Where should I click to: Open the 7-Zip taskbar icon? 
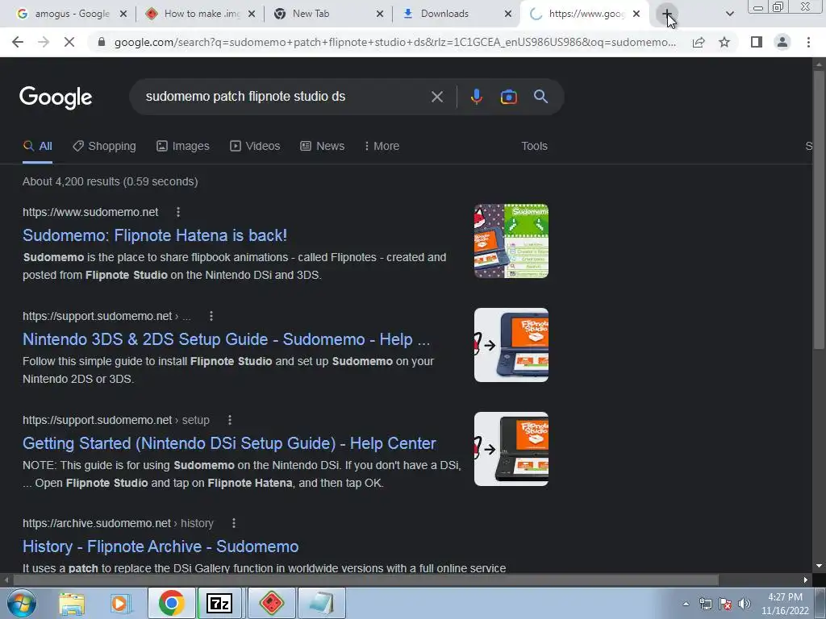(x=219, y=603)
